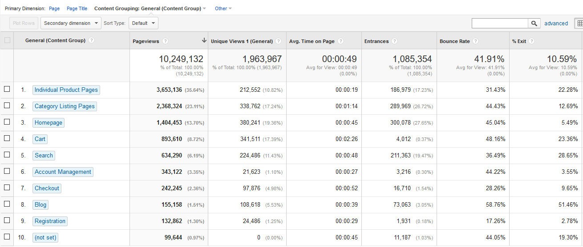Open help icon next to Unique Views 1 (General)
This screenshot has width=583, height=247.
278,41
